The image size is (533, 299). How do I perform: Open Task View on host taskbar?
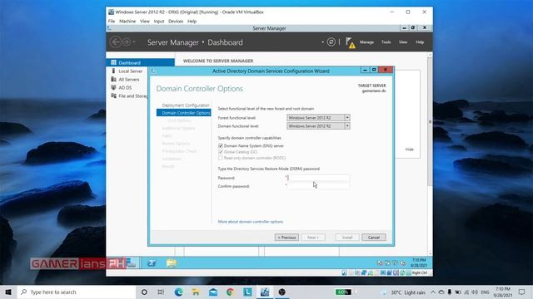click(x=161, y=292)
